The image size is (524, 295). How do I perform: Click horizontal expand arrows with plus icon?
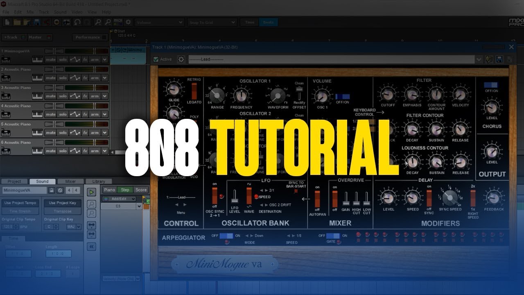(92, 225)
